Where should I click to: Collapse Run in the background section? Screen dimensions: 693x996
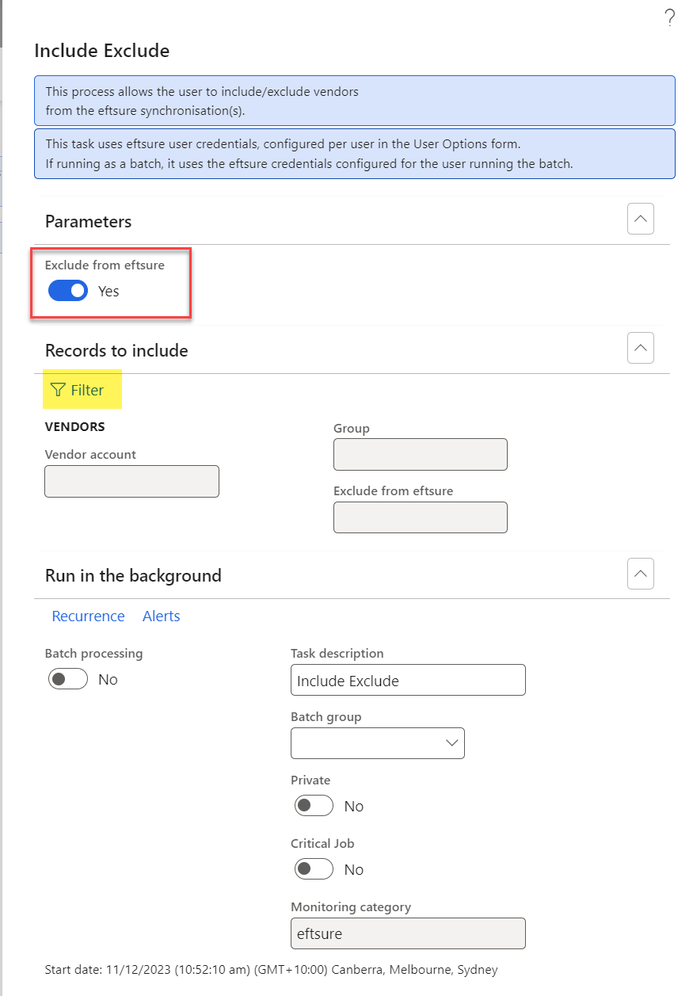click(x=641, y=574)
